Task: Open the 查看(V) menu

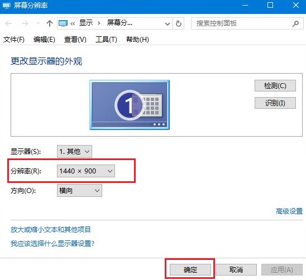Action: pyautogui.click(x=75, y=40)
